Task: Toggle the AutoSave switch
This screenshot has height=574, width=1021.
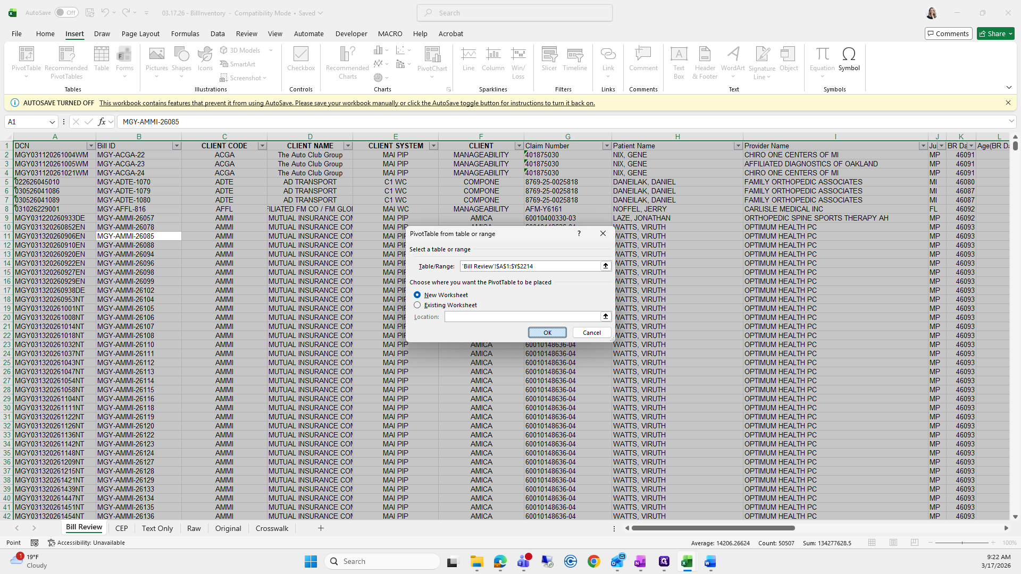Action: [66, 13]
